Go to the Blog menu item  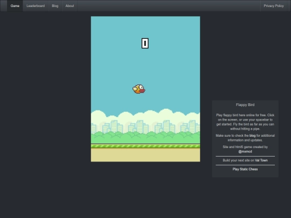[55, 6]
